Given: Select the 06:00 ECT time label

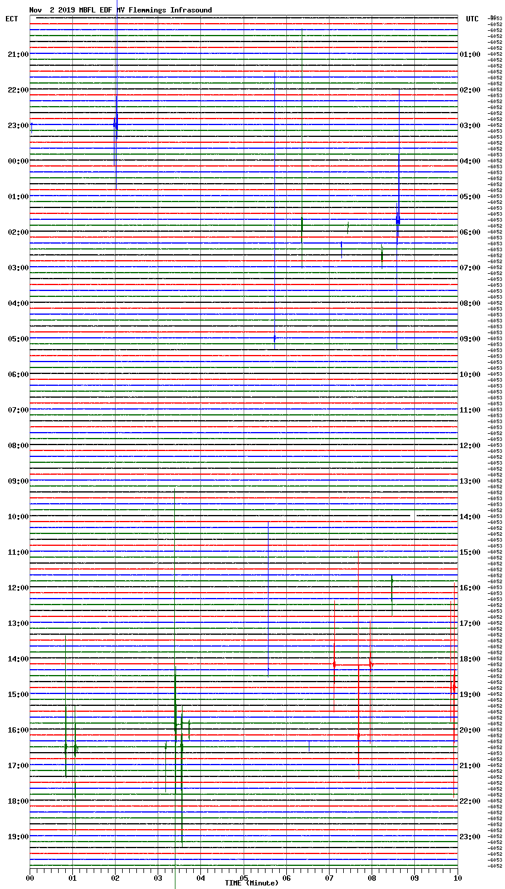Looking at the screenshot, I should [18, 375].
